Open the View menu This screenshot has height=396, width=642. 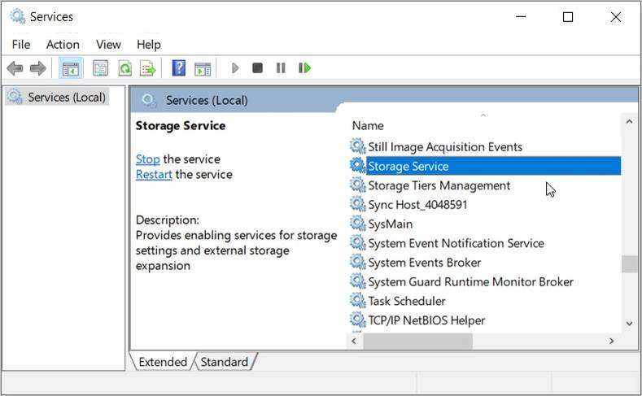(108, 44)
